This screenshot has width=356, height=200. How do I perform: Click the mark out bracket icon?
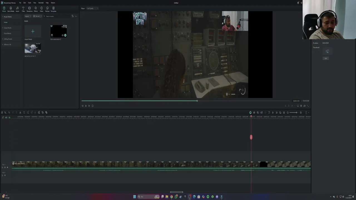click(288, 106)
